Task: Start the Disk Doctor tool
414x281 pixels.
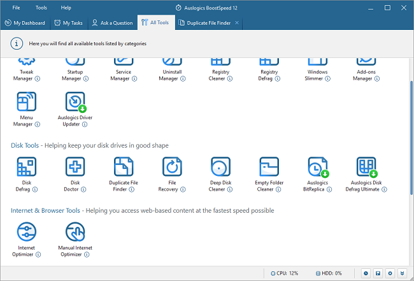Action: point(75,167)
